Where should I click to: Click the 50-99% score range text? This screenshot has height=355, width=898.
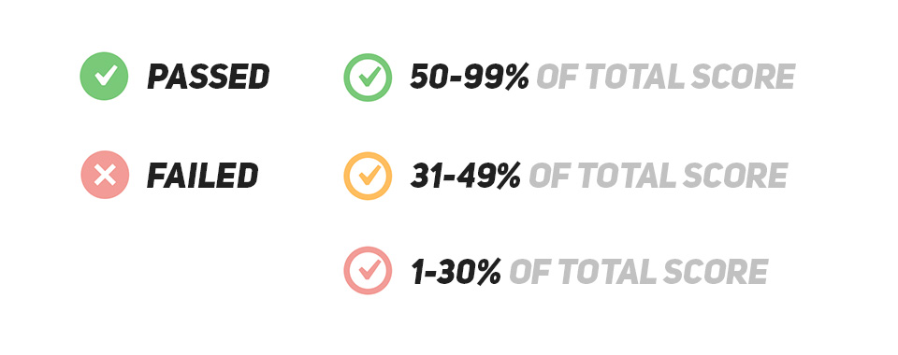point(470,78)
